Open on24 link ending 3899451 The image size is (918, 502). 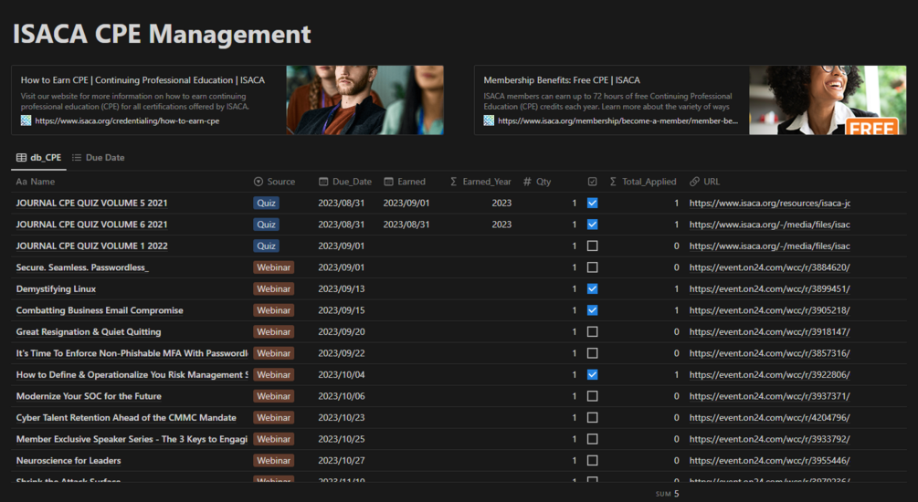[769, 288]
